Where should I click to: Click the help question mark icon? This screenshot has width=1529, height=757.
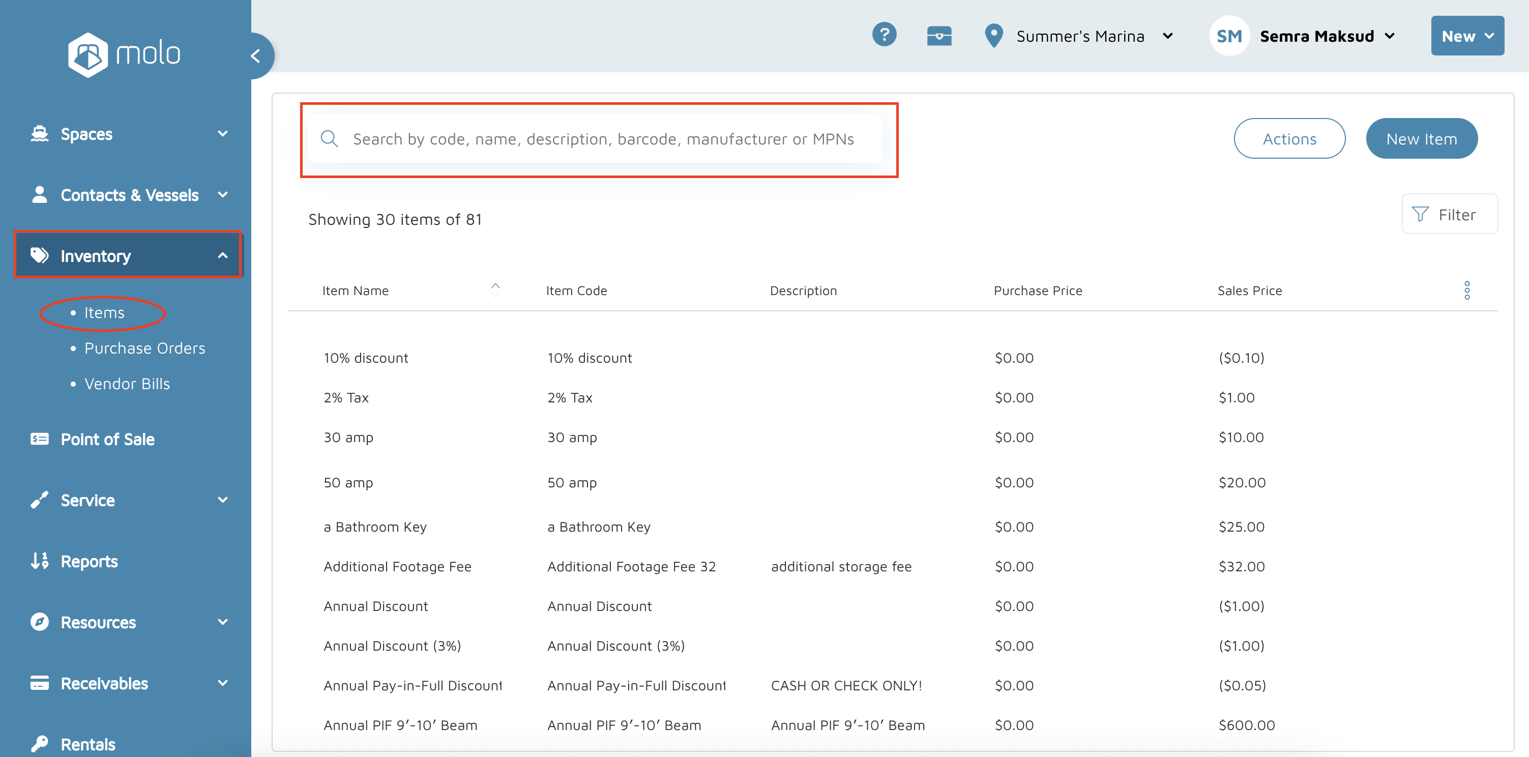884,35
